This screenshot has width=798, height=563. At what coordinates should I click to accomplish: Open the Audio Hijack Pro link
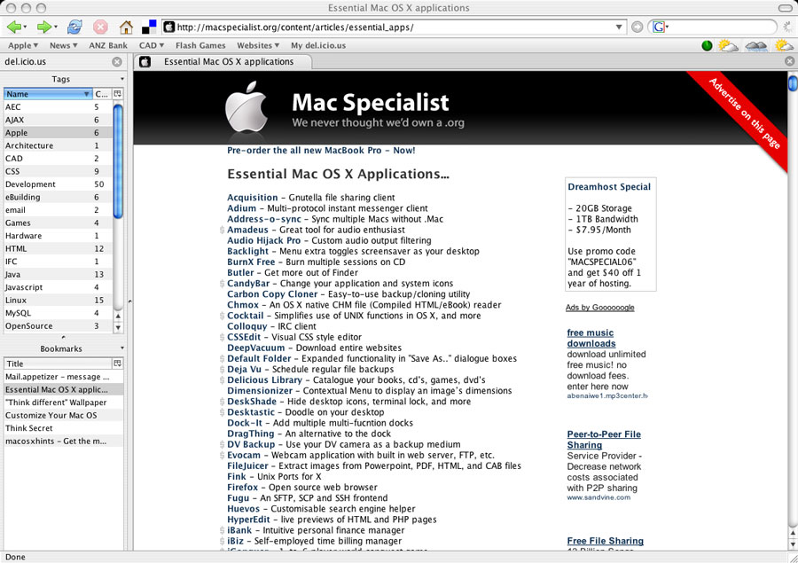pyautogui.click(x=263, y=240)
